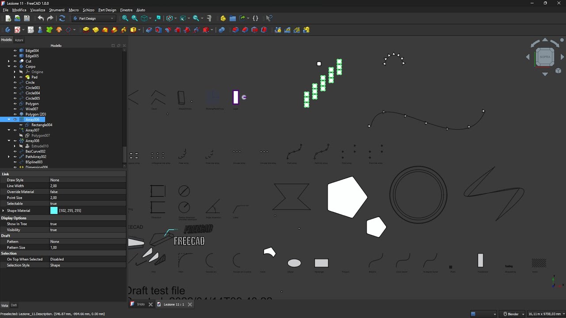566x318 pixels.
Task: Click the Open file toolbar icon
Action: [17, 18]
